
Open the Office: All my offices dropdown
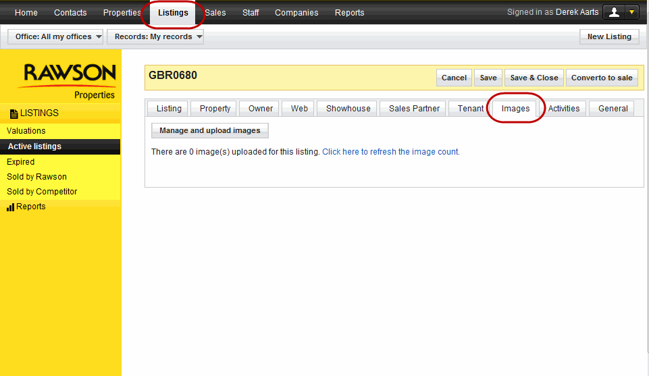[55, 36]
